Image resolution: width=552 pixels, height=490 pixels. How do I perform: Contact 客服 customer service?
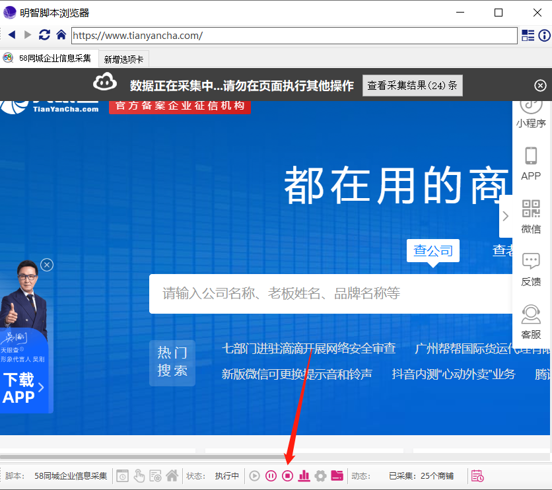531,322
